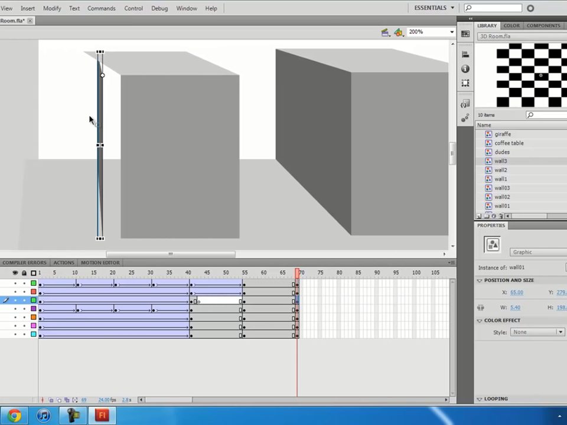Click the Edit Symbols icon

(x=399, y=32)
